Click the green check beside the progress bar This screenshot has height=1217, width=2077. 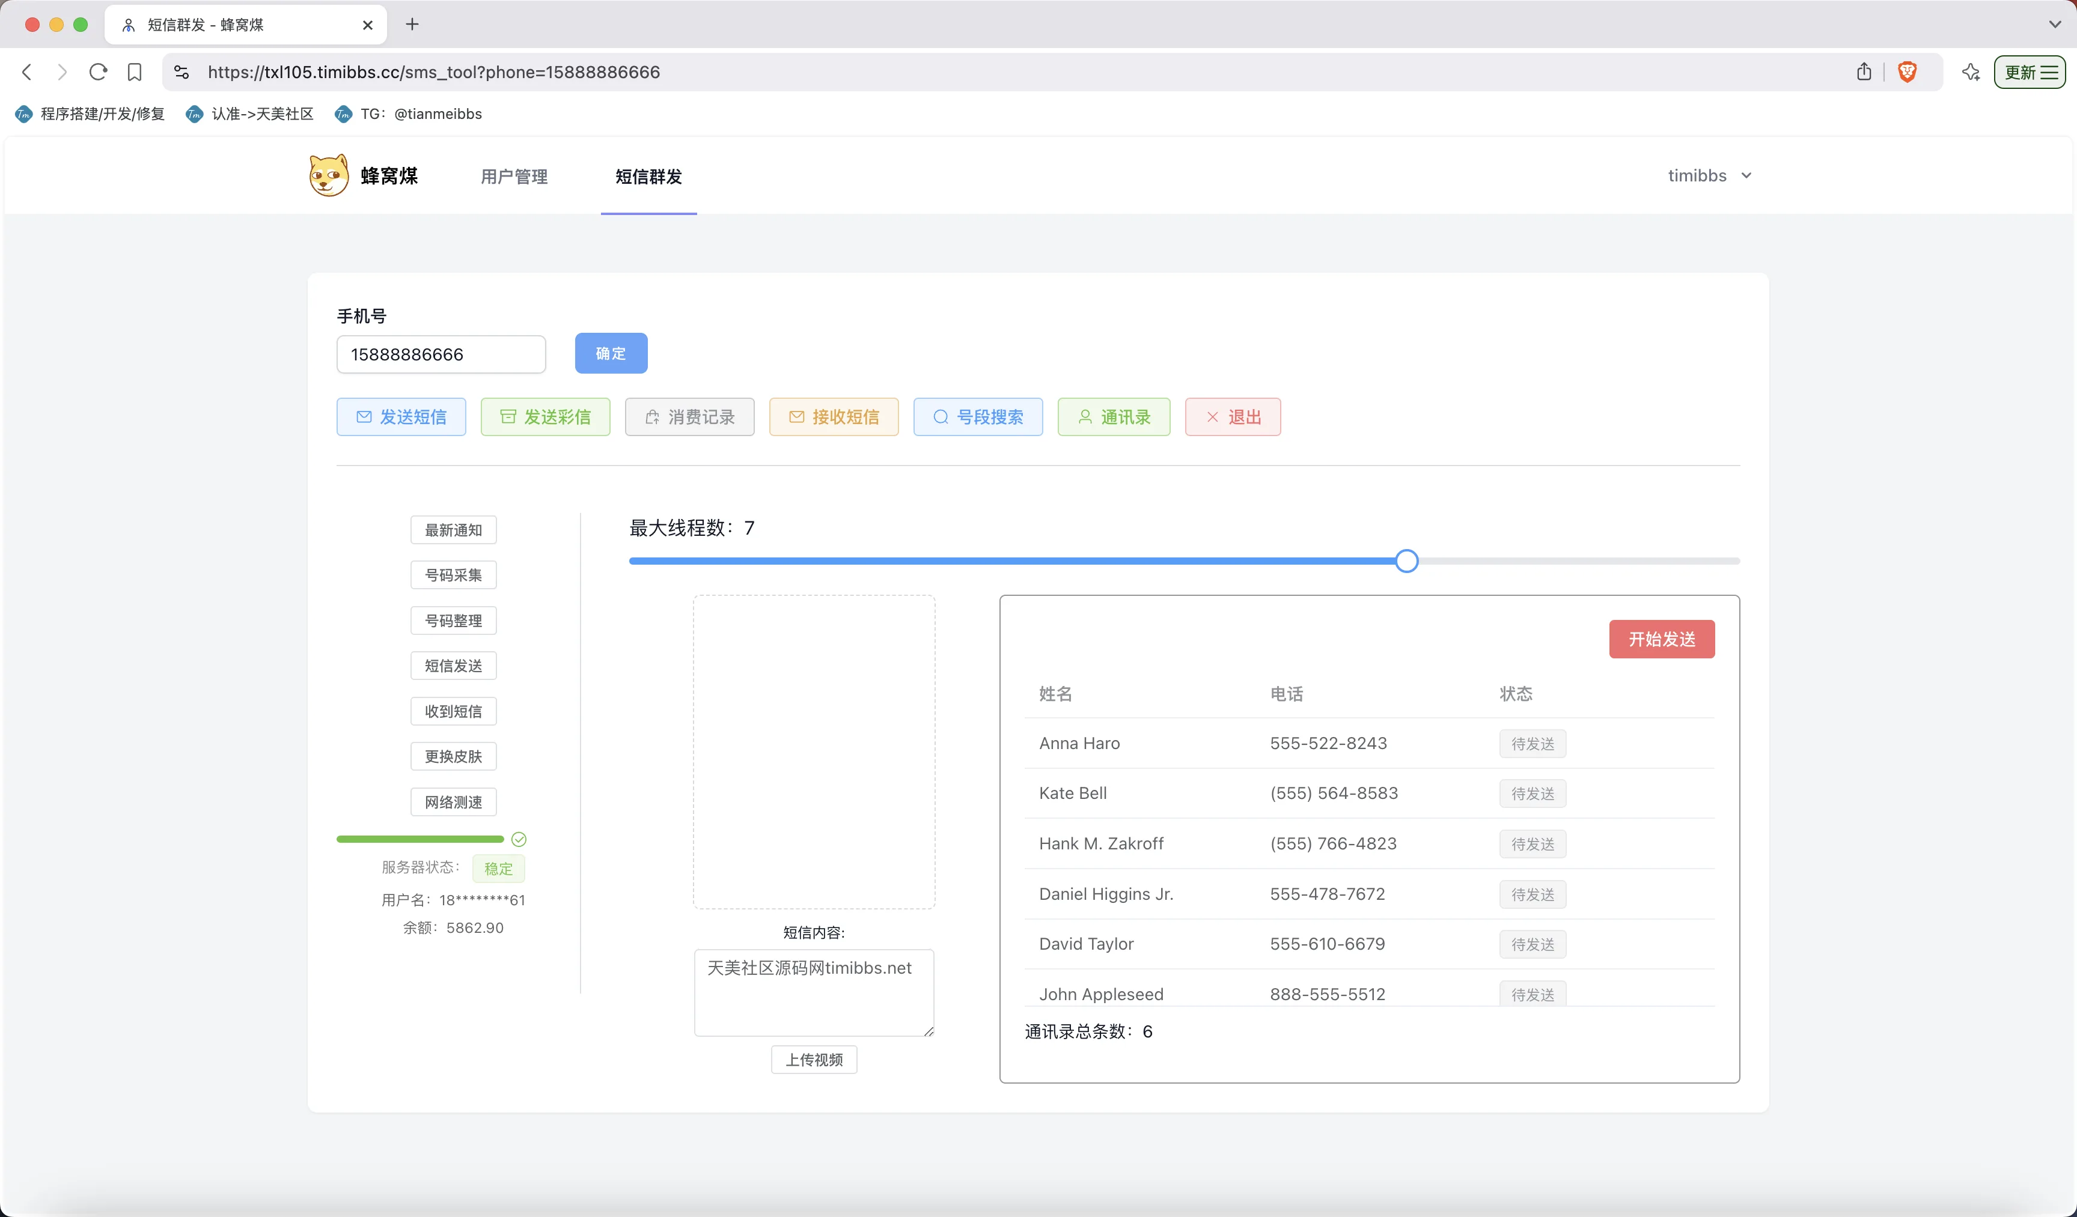click(x=519, y=839)
